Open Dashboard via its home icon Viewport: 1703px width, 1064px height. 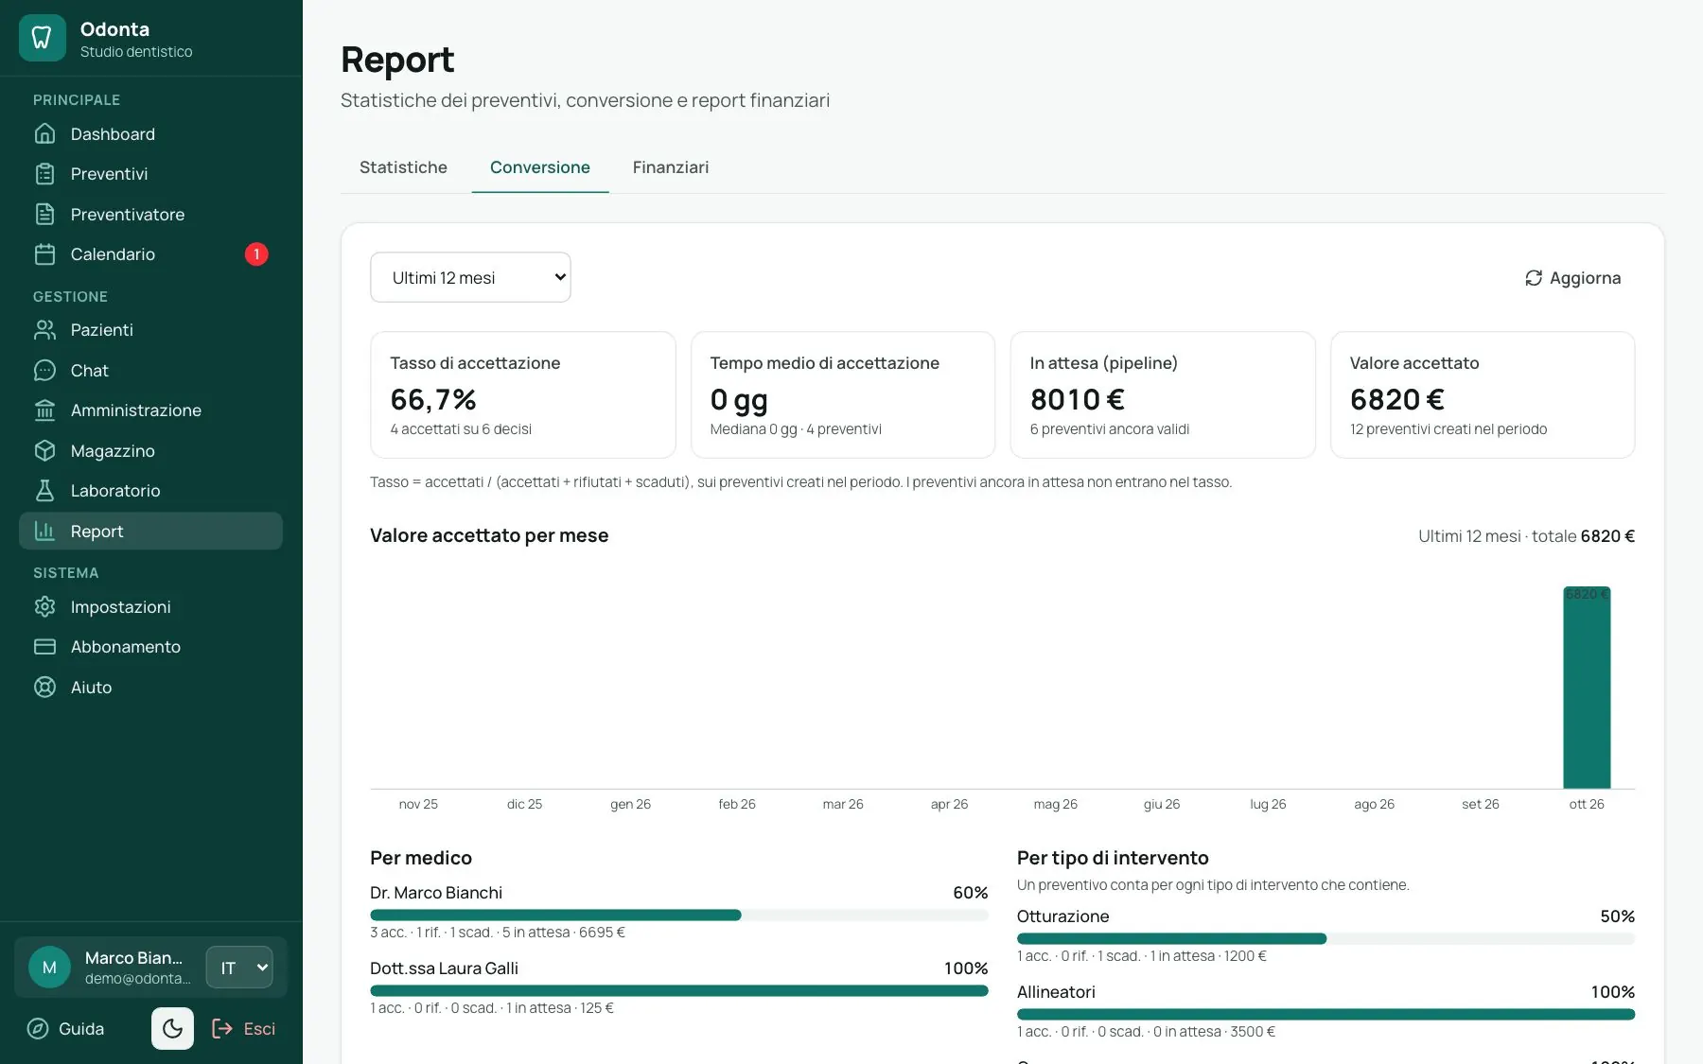[44, 133]
